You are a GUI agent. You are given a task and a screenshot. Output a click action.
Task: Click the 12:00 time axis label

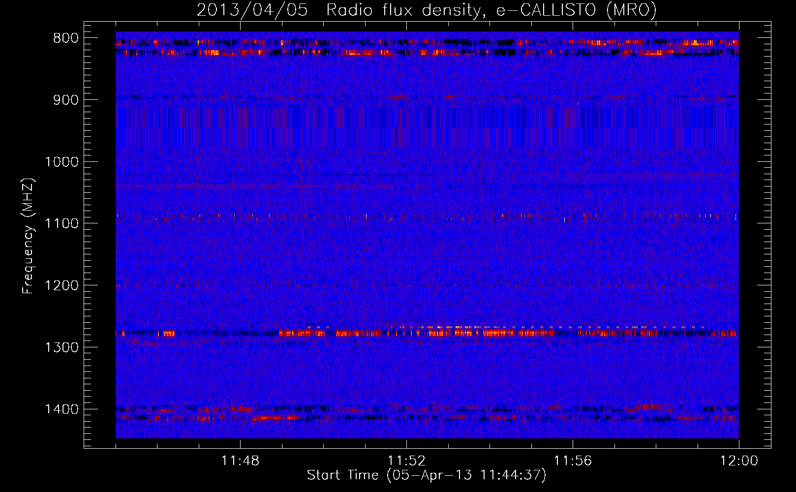click(x=739, y=461)
